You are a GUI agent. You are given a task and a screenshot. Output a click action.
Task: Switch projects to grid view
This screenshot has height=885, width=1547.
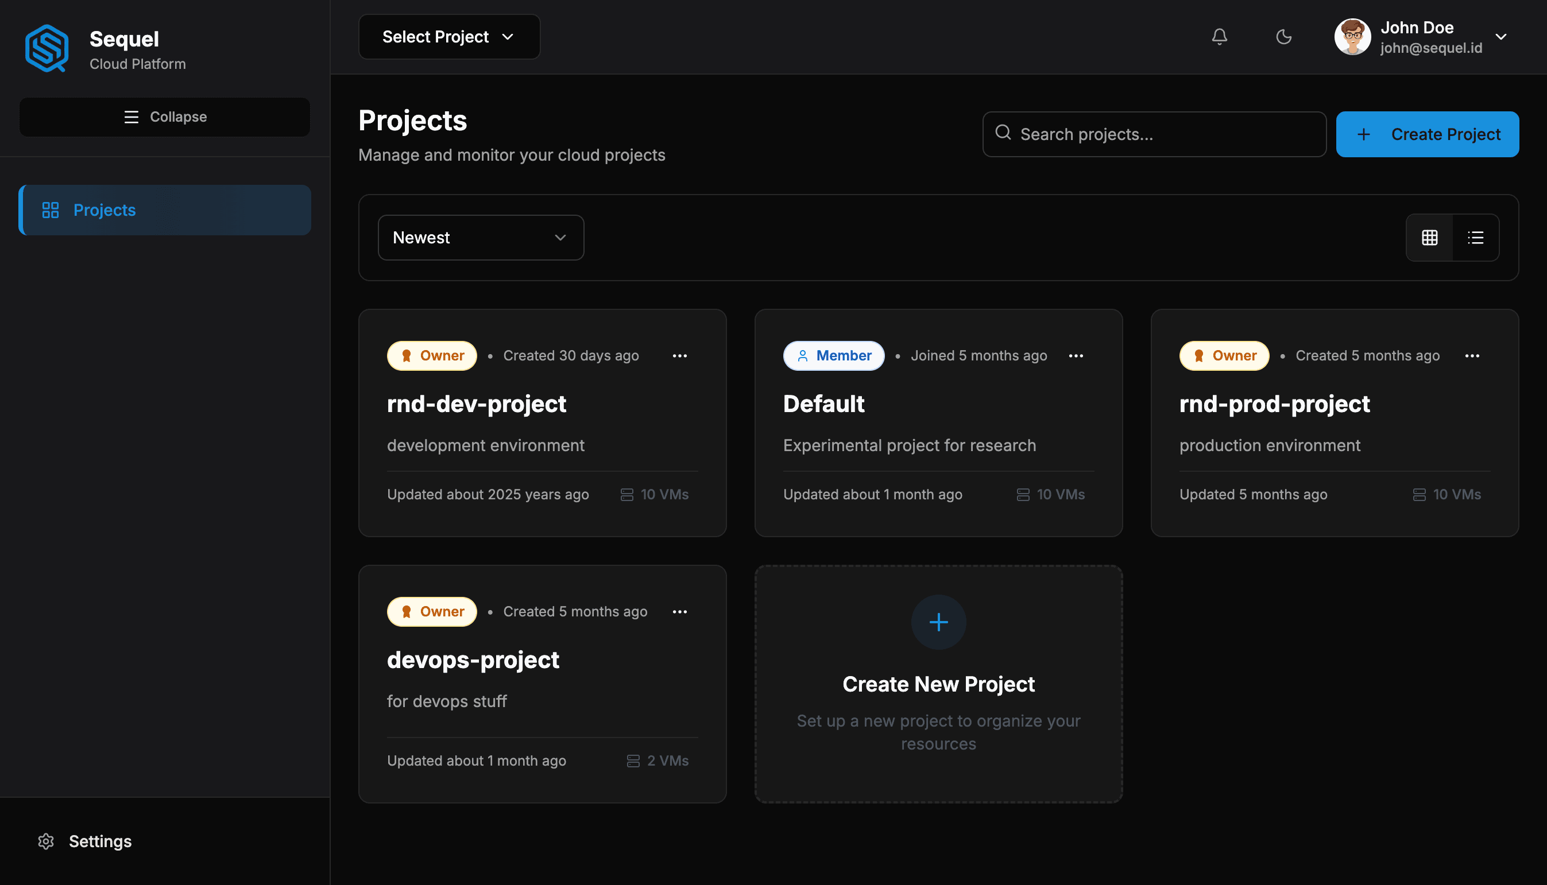coord(1429,237)
